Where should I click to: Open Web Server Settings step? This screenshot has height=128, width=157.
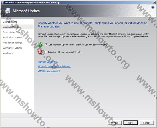[12, 43]
